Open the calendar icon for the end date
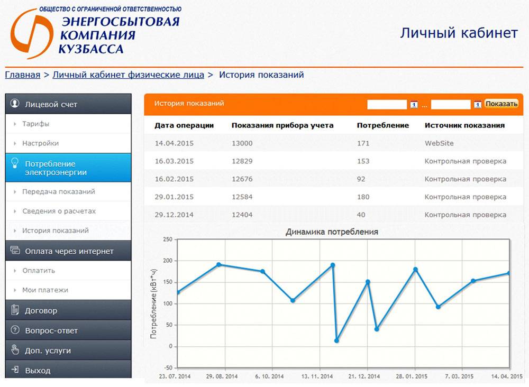This screenshot has width=529, height=387. [x=478, y=104]
